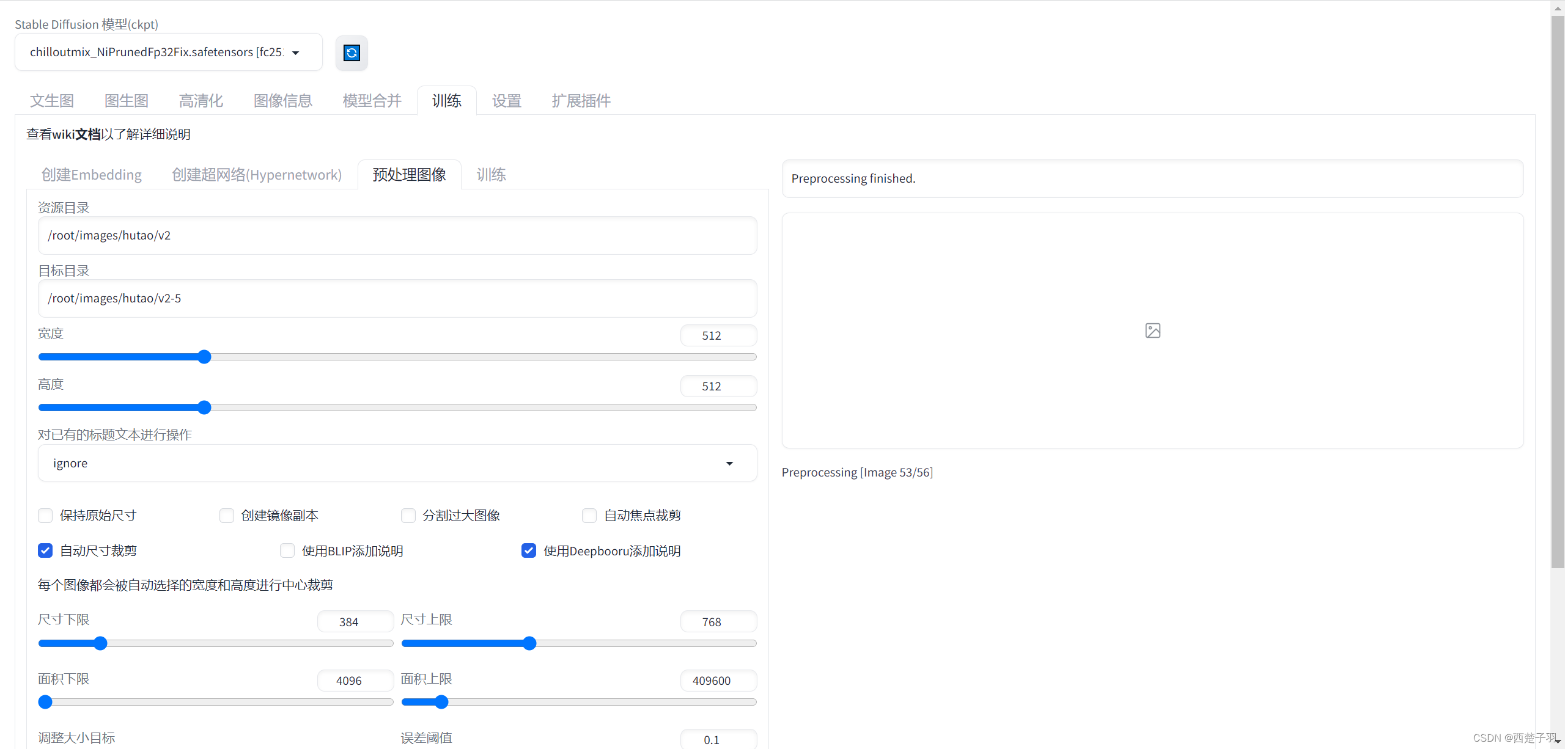1565x749 pixels.
Task: Switch to the 文生图 tab
Action: [x=52, y=101]
